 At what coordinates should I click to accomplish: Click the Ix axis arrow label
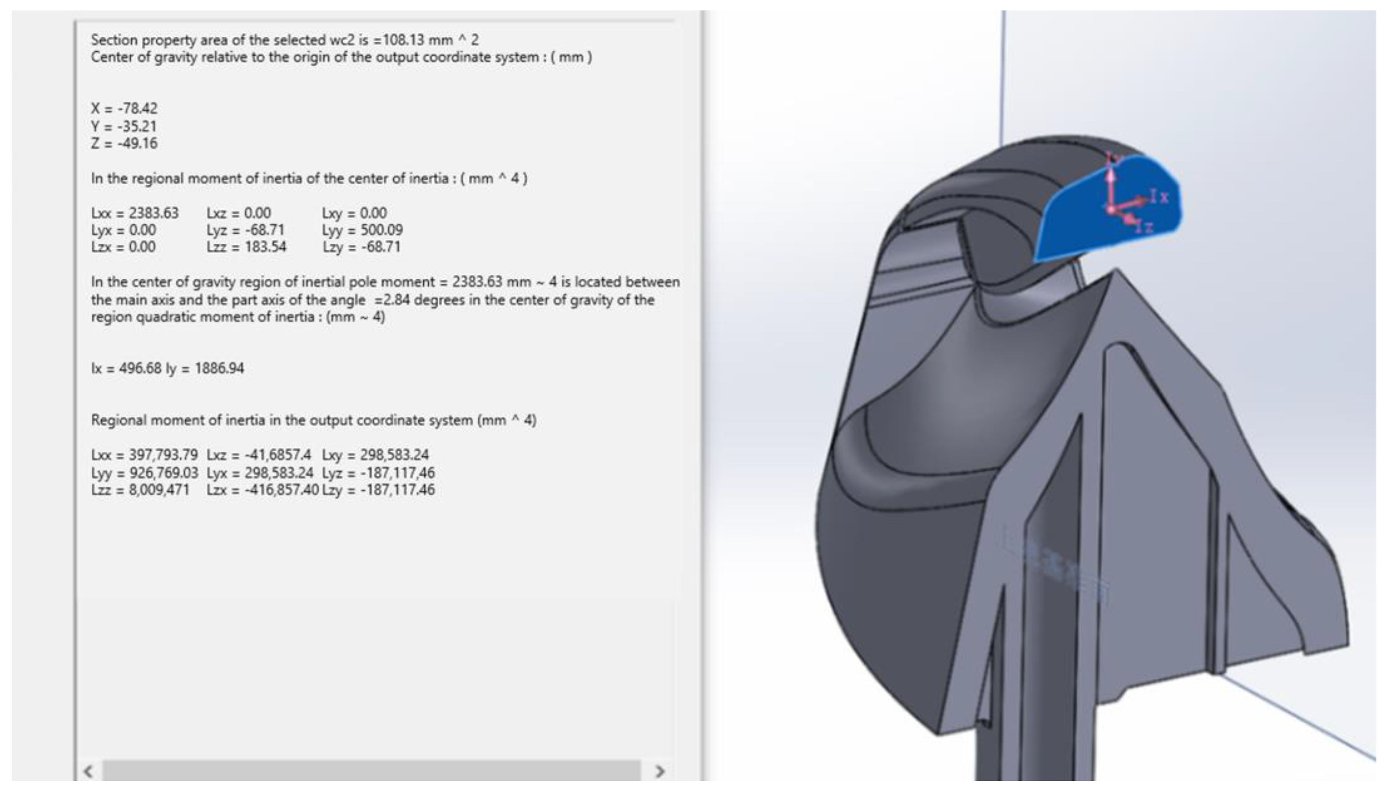pyautogui.click(x=1160, y=196)
